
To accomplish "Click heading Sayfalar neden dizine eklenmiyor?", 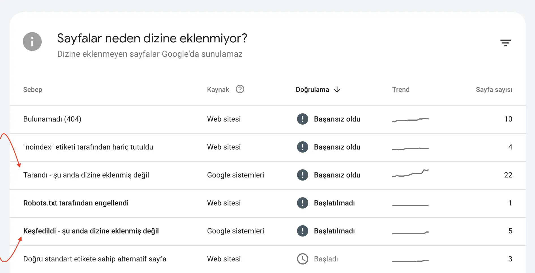I will click(x=152, y=38).
